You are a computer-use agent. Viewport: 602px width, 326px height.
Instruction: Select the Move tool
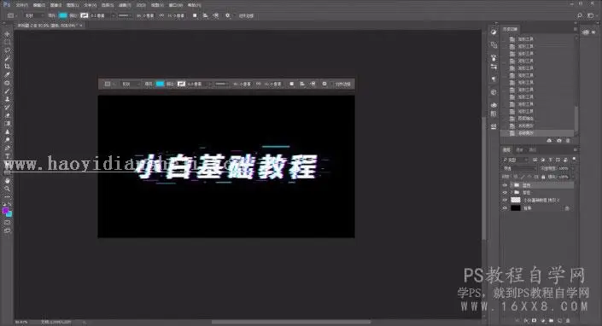pos(8,34)
